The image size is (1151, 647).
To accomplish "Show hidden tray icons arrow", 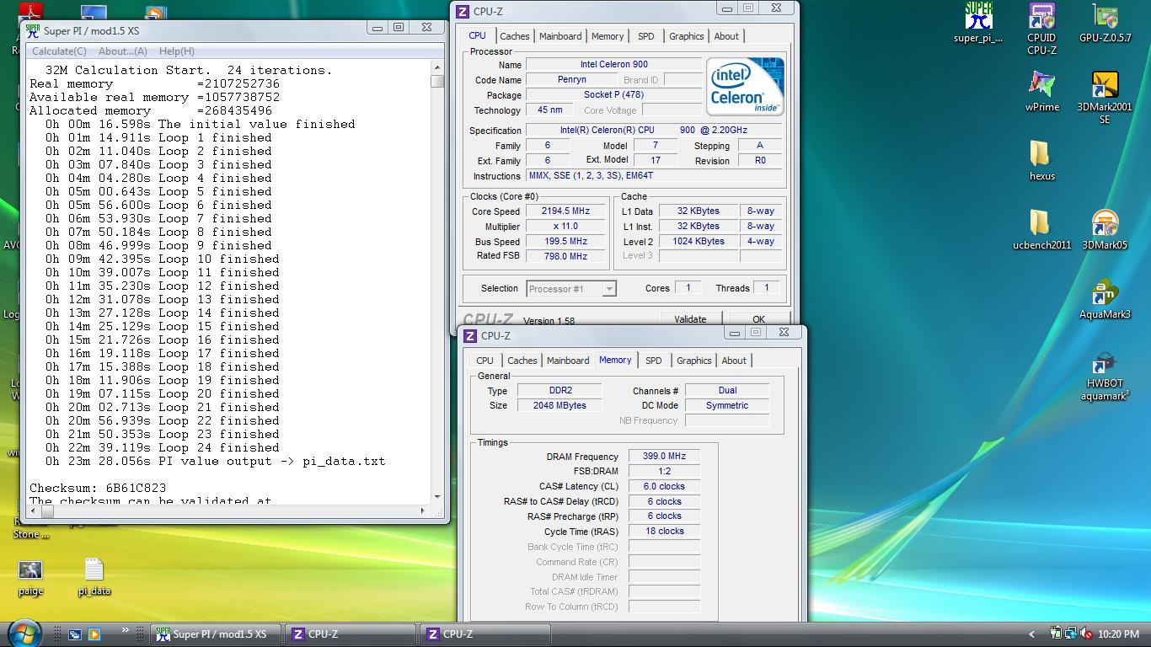I will [x=1031, y=634].
